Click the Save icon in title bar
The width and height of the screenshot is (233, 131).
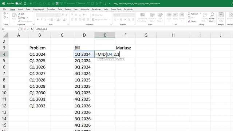point(25,3)
